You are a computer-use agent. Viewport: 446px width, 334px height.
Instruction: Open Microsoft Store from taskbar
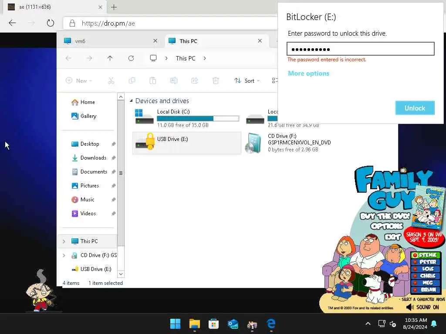213,324
